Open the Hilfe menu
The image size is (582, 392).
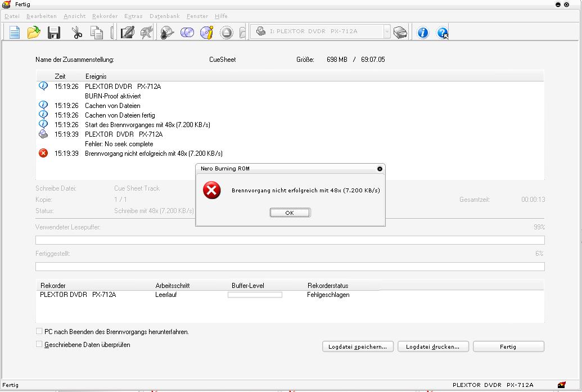[x=221, y=16]
